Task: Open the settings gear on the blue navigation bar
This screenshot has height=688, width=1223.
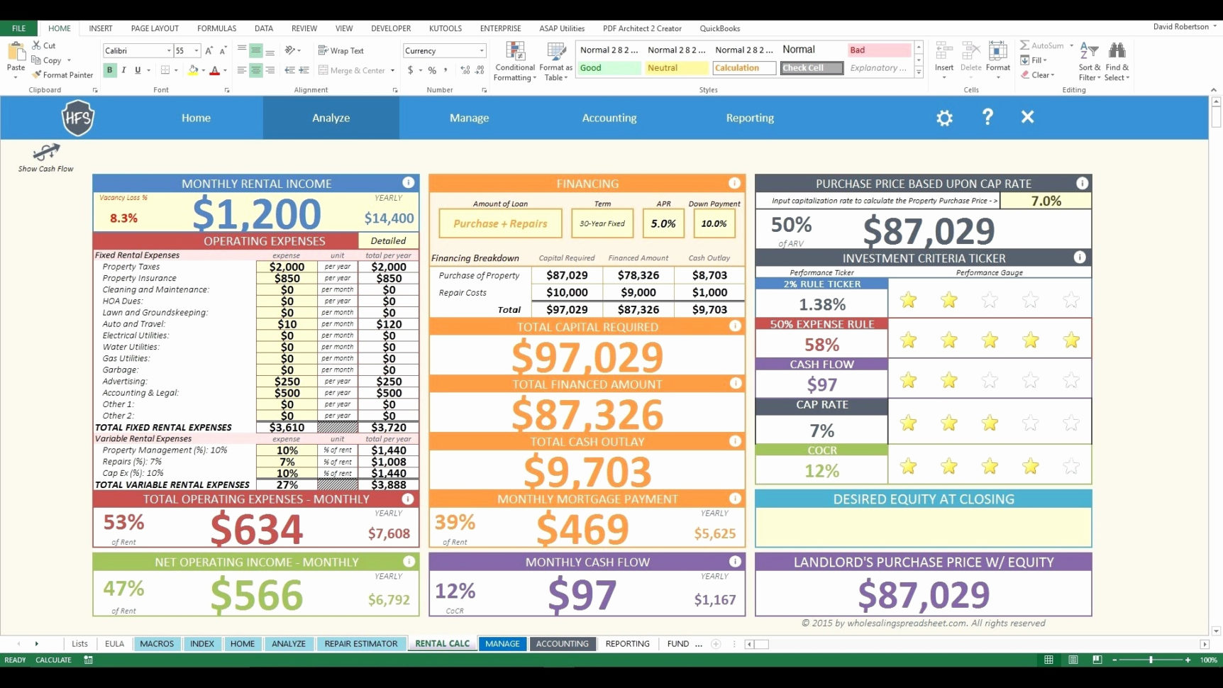Action: pos(944,118)
